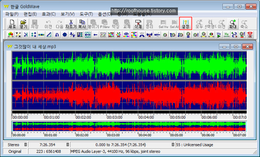The image size is (260, 157).
Task: Open the 보기(V) menu
Action: point(68,14)
